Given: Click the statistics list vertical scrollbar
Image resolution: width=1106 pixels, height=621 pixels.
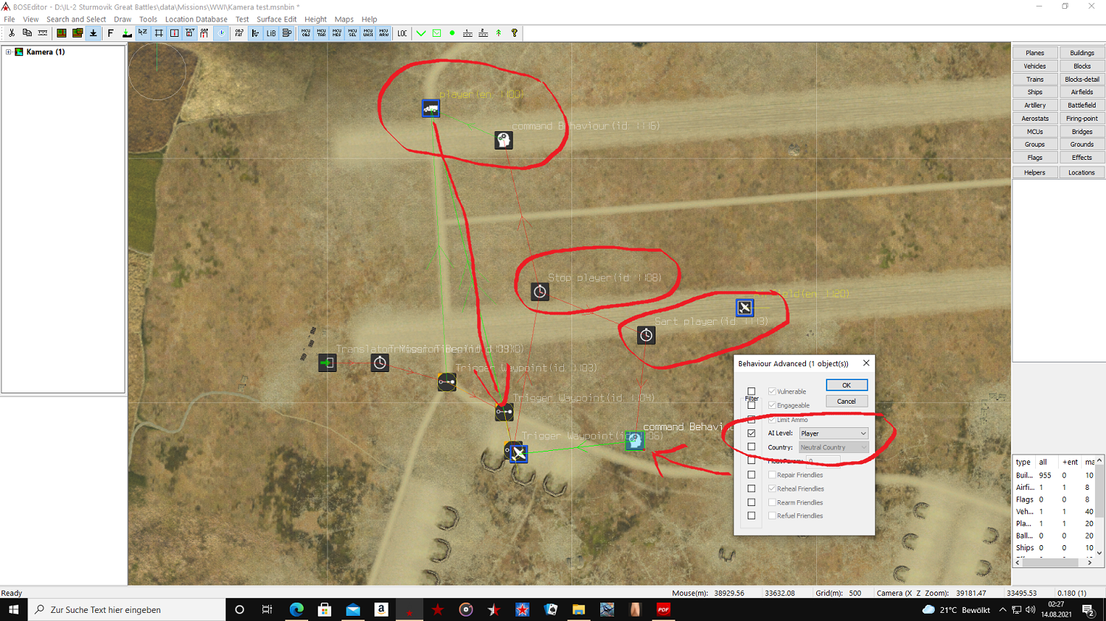Looking at the screenshot, I should tap(1099, 507).
